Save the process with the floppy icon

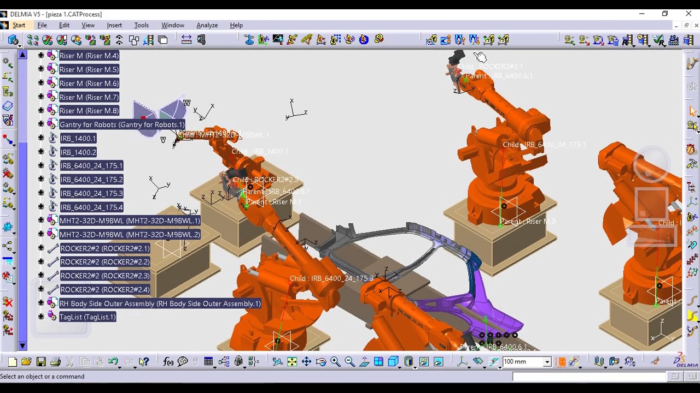click(41, 361)
